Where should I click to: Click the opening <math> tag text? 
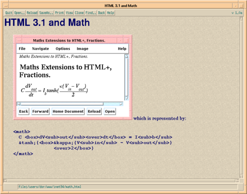(22, 132)
